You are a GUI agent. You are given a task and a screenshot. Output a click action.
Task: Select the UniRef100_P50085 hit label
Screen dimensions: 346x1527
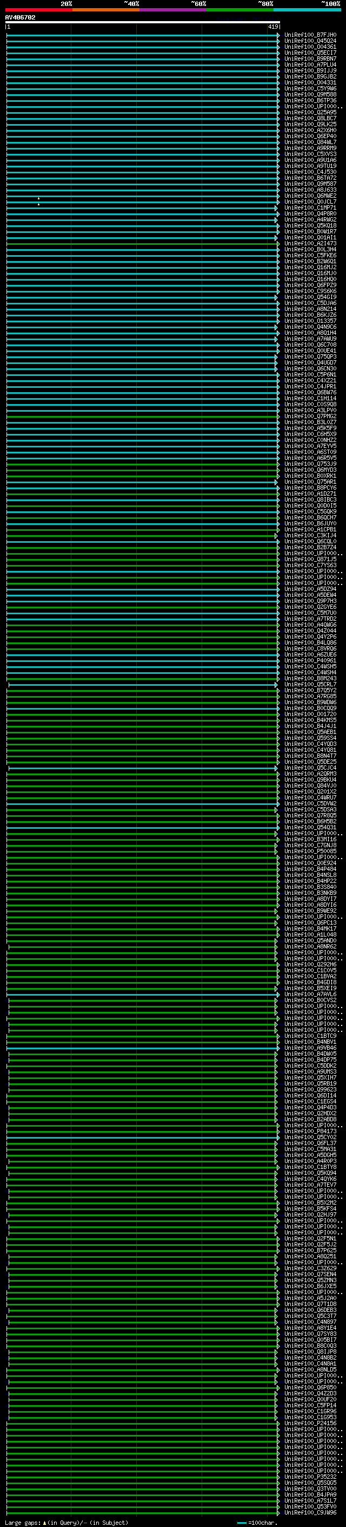click(x=310, y=852)
